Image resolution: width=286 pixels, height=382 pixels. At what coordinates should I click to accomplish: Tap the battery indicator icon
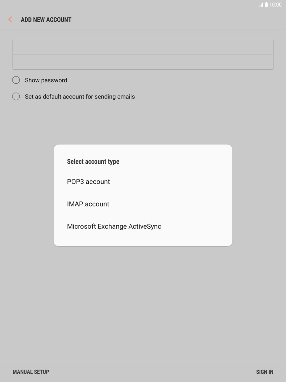(x=266, y=5)
